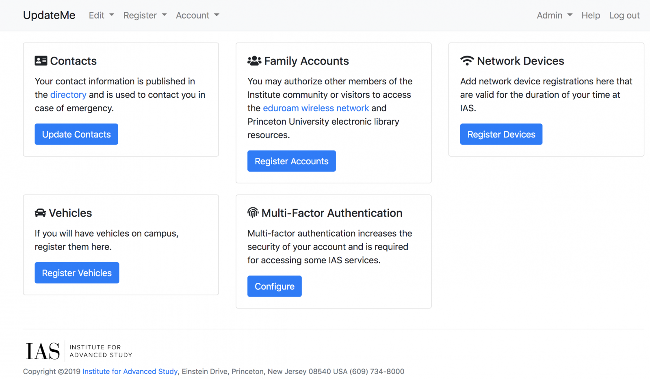The height and width of the screenshot is (379, 650).
Task: Expand the Edit dropdown menu
Action: 101,15
